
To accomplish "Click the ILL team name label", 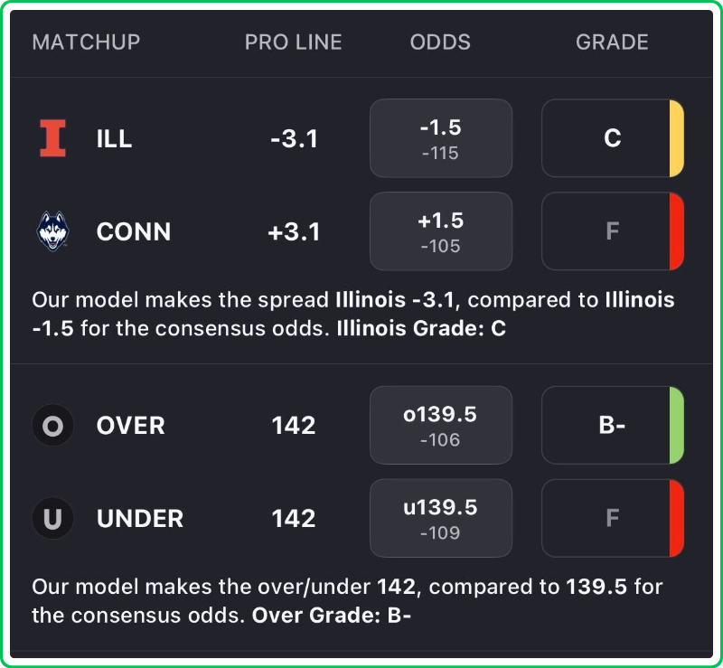I will coord(114,138).
